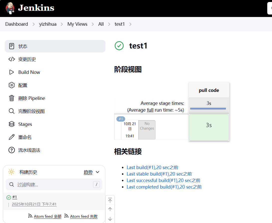
Task: Click the code brackets icon for 变更历史
Action: click(x=12, y=59)
